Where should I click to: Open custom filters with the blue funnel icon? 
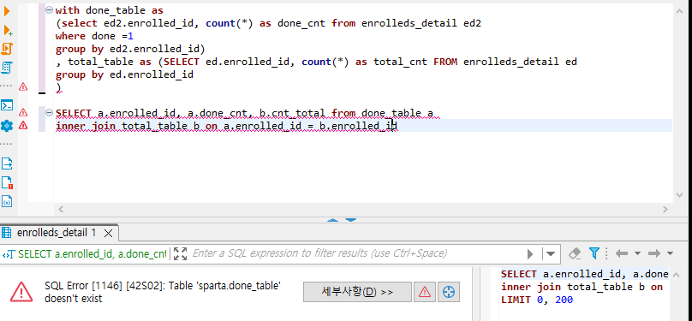click(594, 253)
